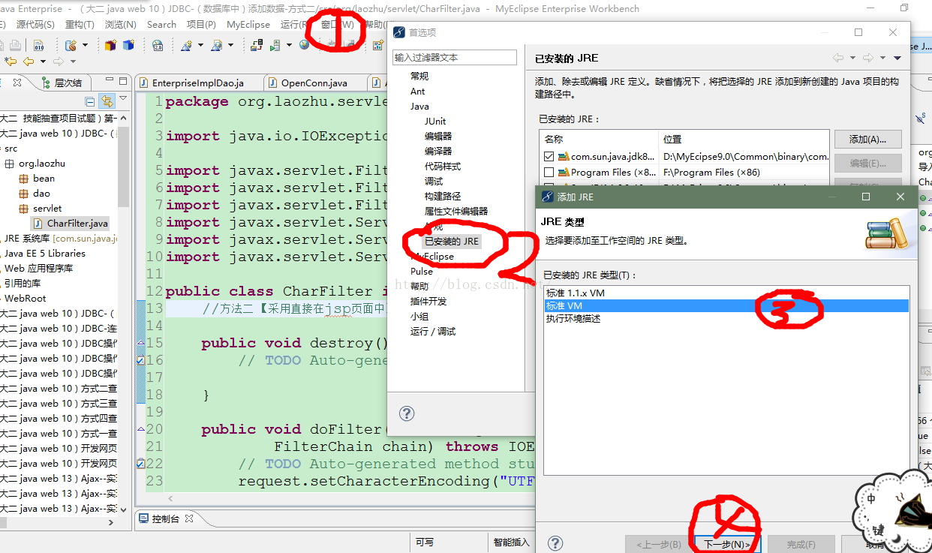The height and width of the screenshot is (553, 932).
Task: Open the 源代码(S) menu
Action: (35, 24)
